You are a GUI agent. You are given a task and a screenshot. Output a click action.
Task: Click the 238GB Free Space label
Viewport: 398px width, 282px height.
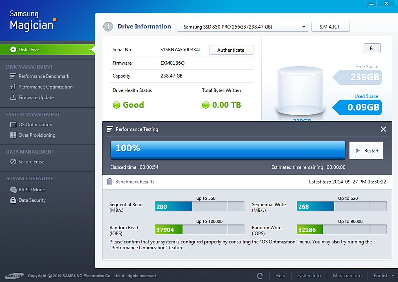click(x=357, y=77)
